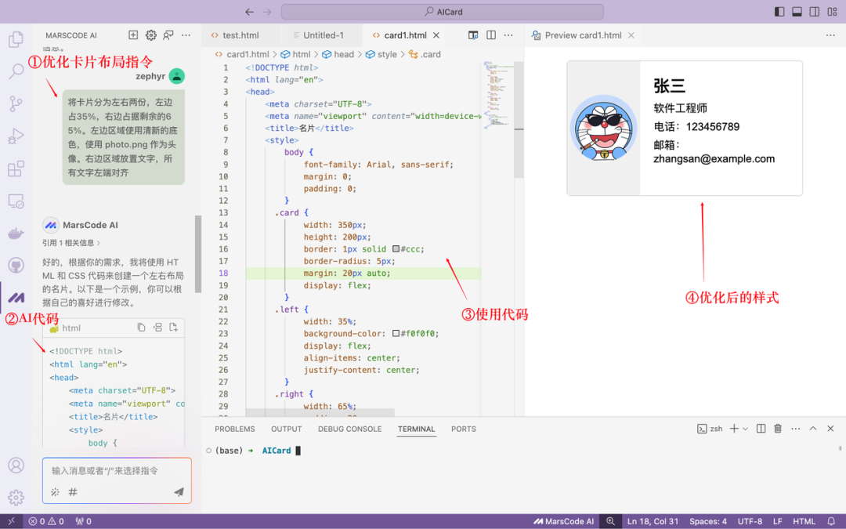Screen dimensions: 846x529
Task: Delete the terminal with trash icon
Action: pos(778,429)
